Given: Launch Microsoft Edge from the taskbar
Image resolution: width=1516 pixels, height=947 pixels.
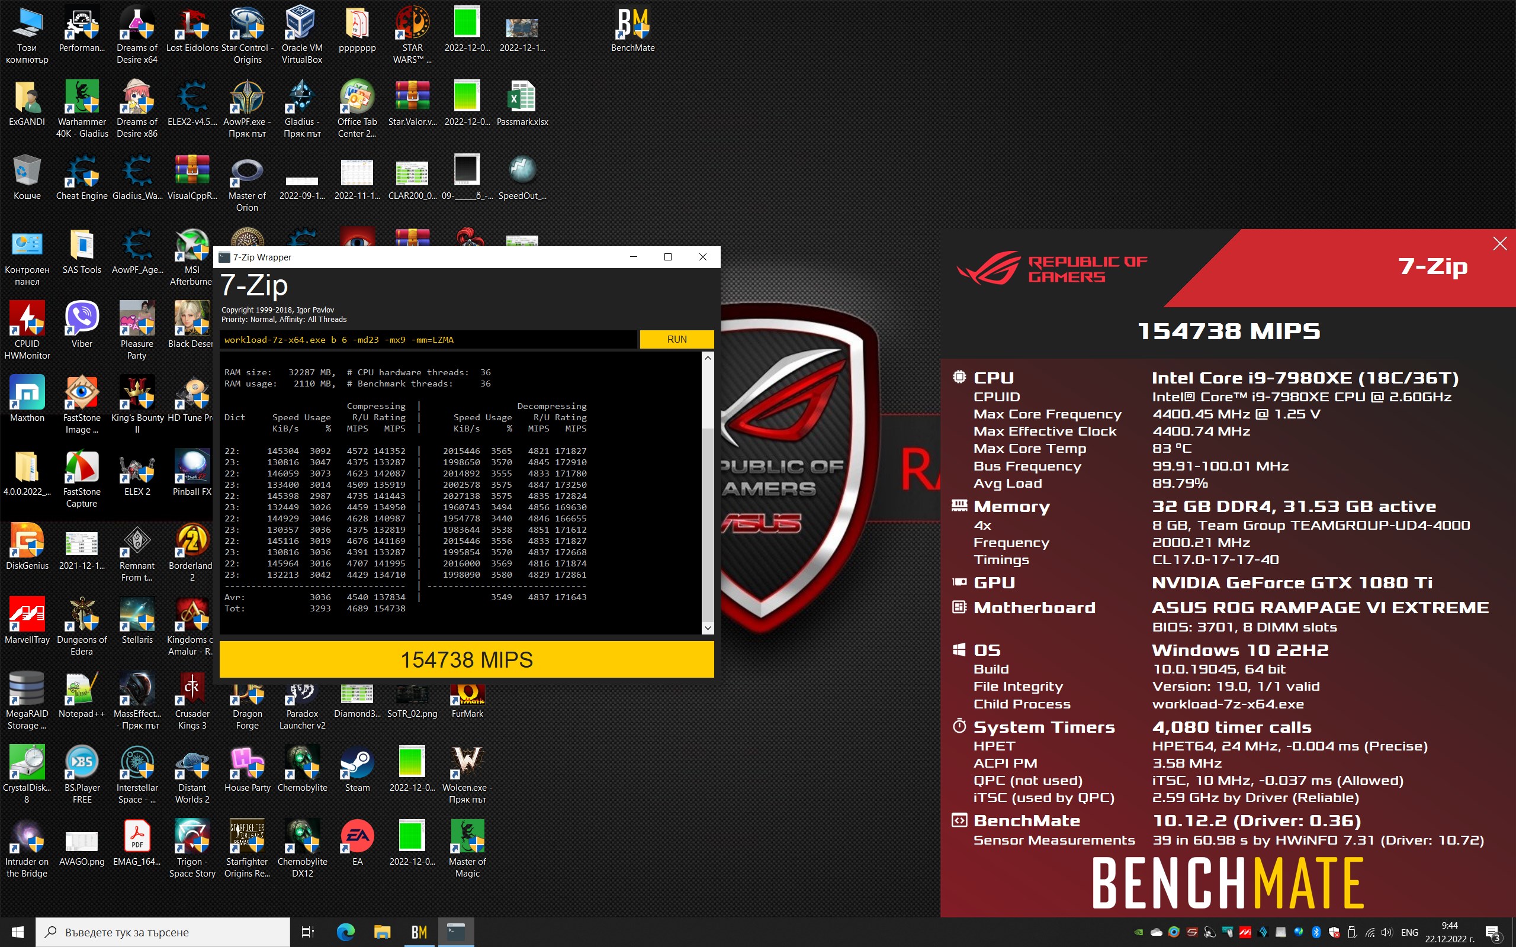Looking at the screenshot, I should [x=345, y=932].
